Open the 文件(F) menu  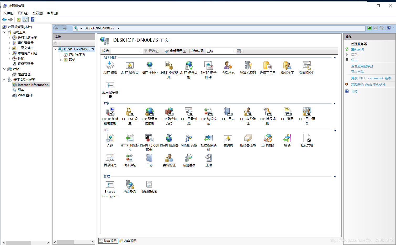(x=9, y=13)
